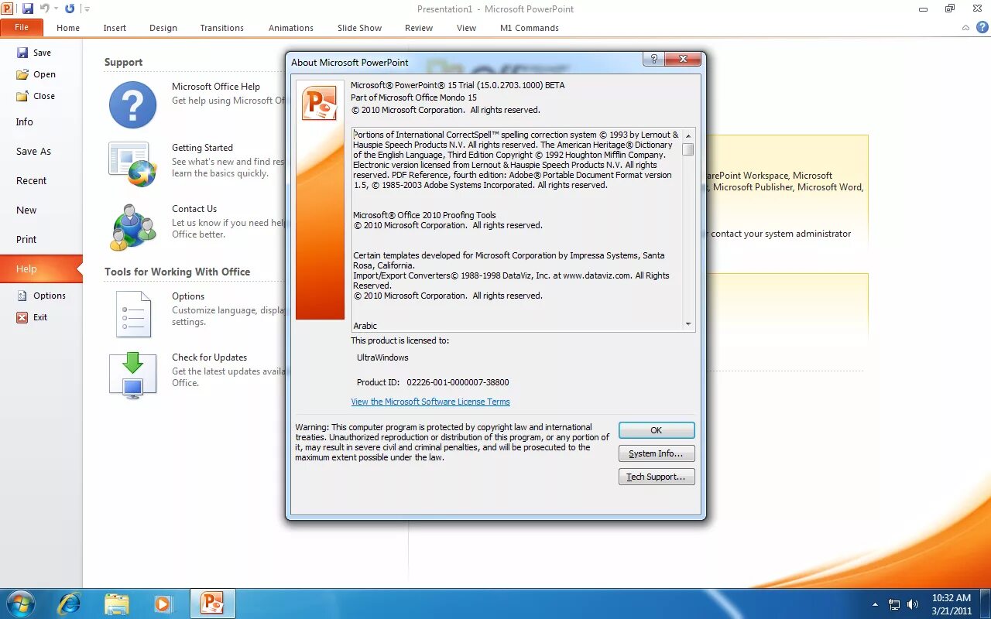Show hidden system tray icons
Screen dimensions: 991x619
(876, 604)
